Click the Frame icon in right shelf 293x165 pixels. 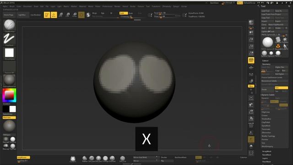pyautogui.click(x=251, y=98)
